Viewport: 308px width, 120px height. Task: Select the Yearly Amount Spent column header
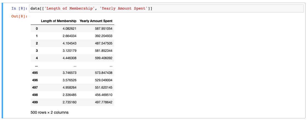pos(96,21)
